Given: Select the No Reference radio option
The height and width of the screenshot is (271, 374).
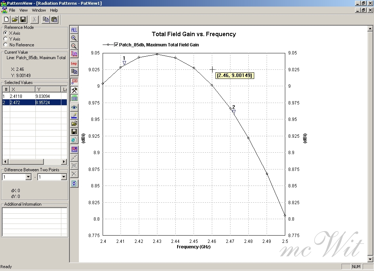Looking at the screenshot, I should 5,45.
